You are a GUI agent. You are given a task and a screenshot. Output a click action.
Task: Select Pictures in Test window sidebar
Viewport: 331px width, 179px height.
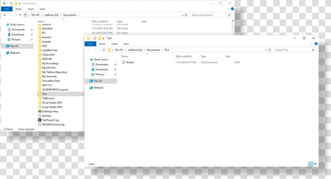tap(100, 74)
